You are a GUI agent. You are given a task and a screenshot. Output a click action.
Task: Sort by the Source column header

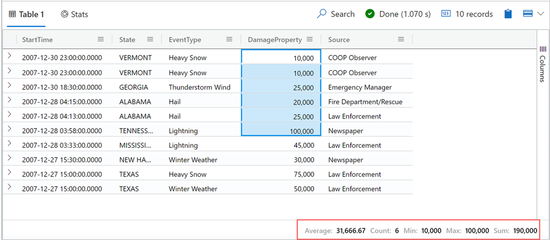(339, 40)
